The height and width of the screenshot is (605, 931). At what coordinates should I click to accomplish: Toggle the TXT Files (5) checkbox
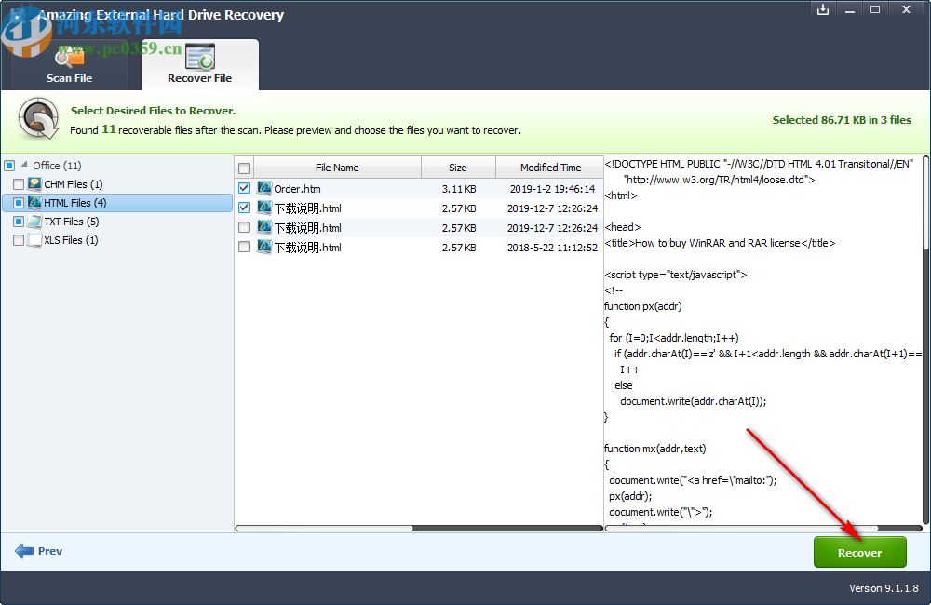click(19, 222)
